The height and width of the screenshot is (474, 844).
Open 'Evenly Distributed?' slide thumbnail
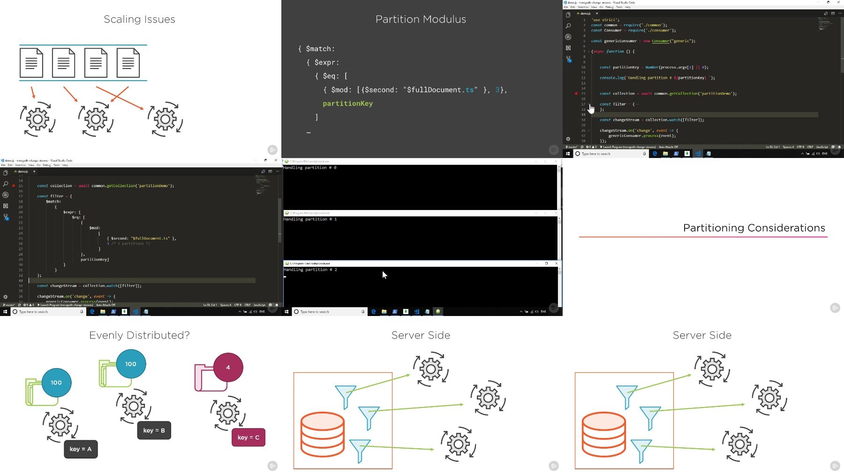click(x=141, y=395)
